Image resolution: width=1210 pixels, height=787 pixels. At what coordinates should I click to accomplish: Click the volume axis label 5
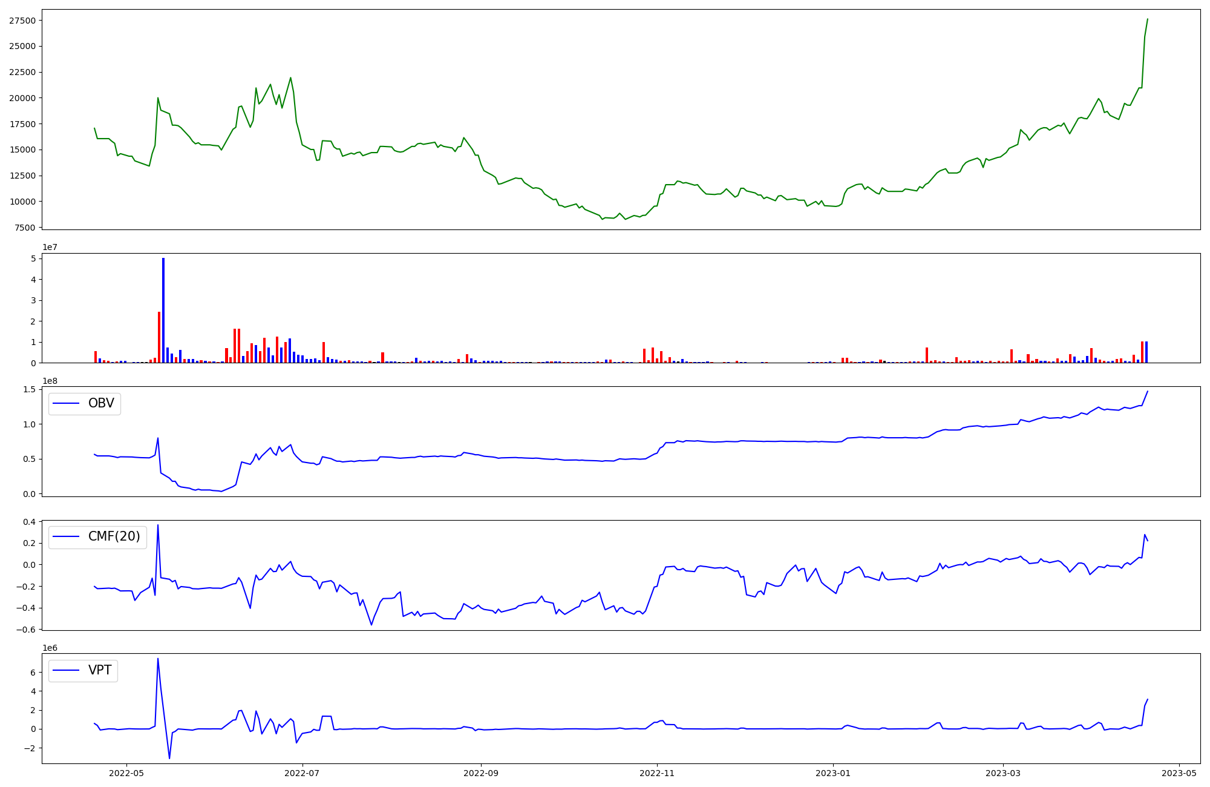[x=34, y=259]
